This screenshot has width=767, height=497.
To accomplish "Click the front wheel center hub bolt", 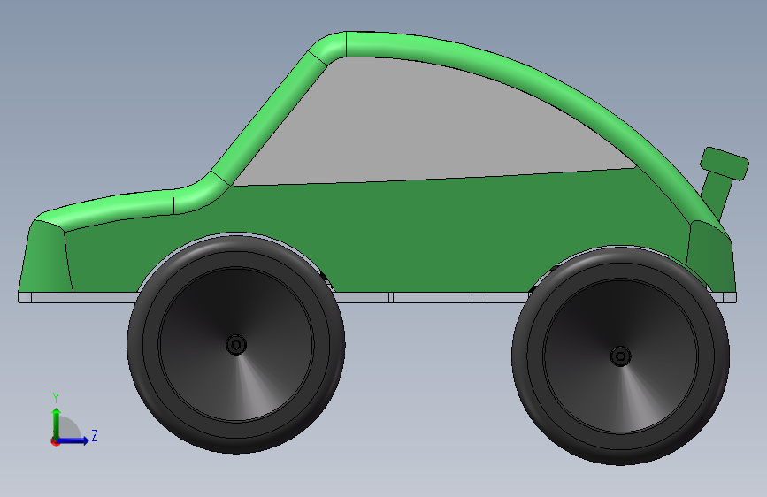I will click(236, 345).
